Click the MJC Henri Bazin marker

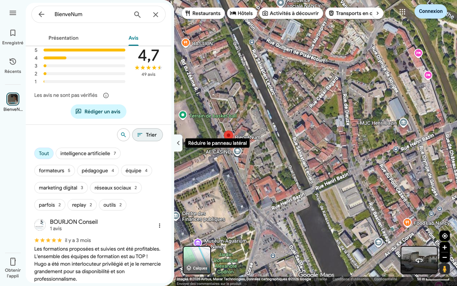coord(403,122)
